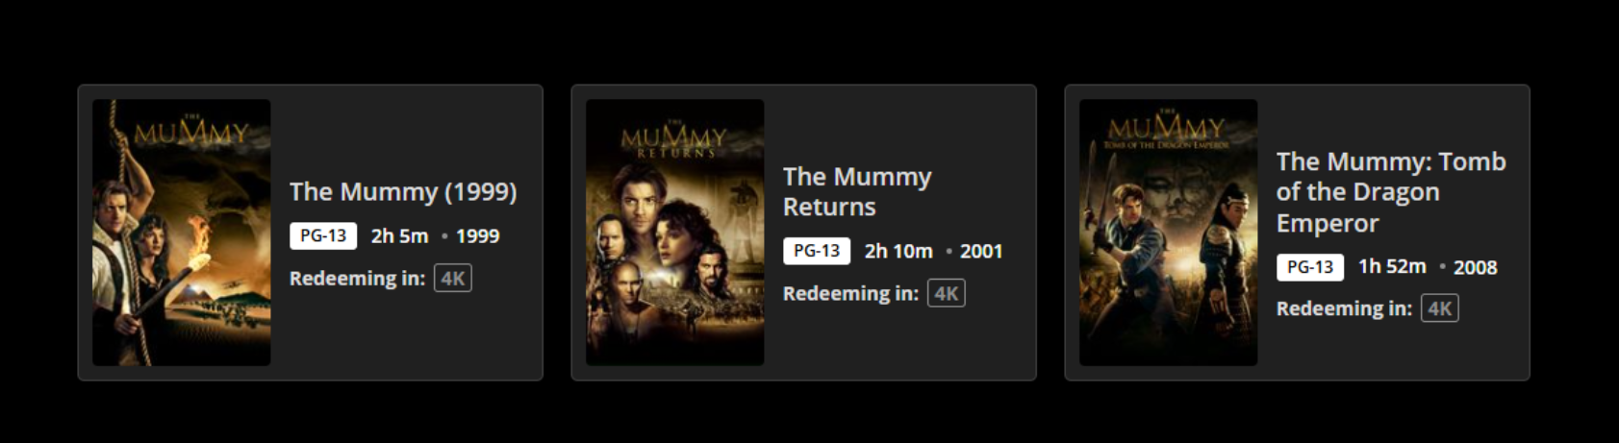The image size is (1619, 443).
Task: Click the title The Mummy (1999)
Action: coord(403,191)
